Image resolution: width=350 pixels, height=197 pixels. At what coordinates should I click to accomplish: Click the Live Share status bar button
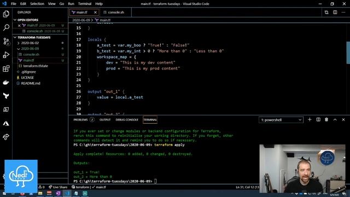[x=58, y=187]
